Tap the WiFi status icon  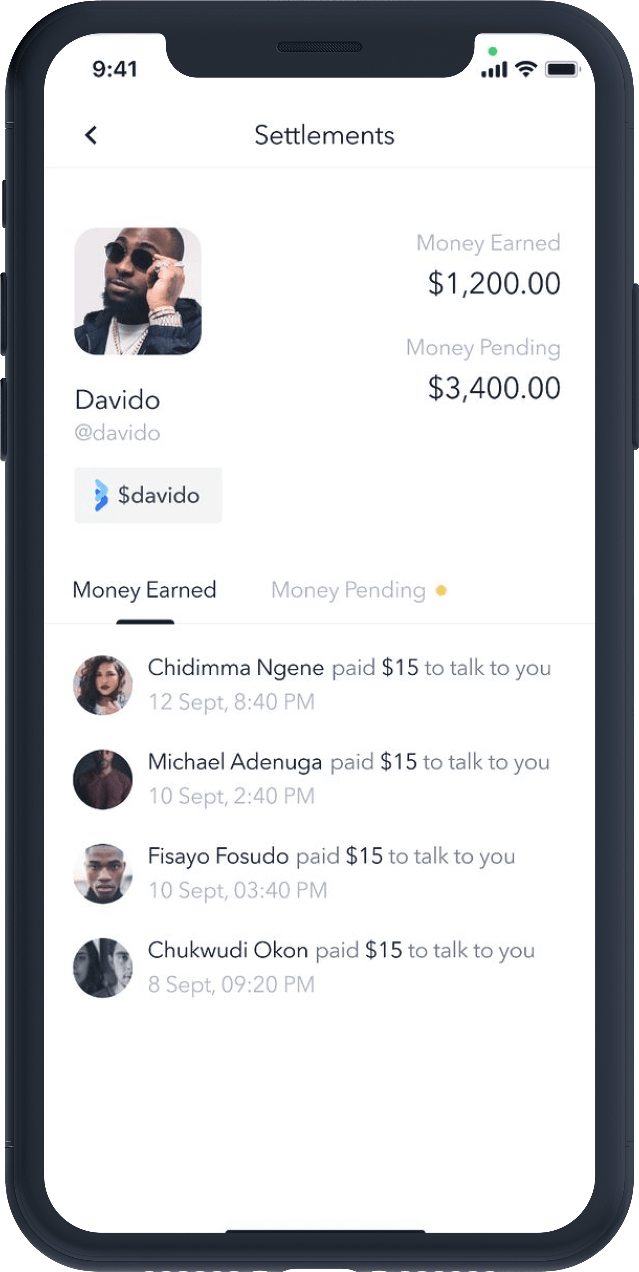[x=526, y=69]
